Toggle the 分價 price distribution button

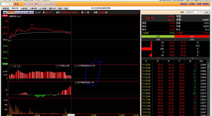point(27,12)
